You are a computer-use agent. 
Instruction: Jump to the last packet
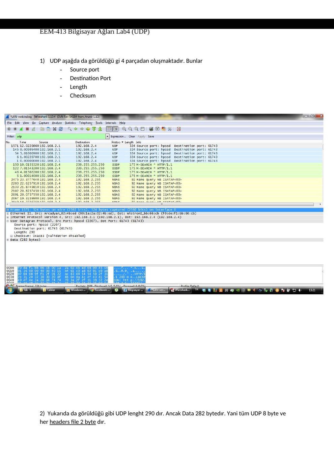click(100, 129)
